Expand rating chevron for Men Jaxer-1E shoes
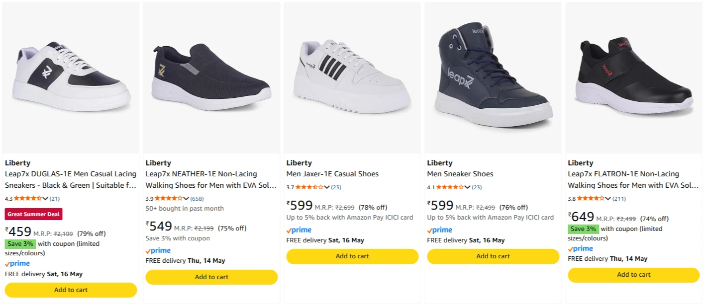Screen dimensions: 704x304 (327, 187)
